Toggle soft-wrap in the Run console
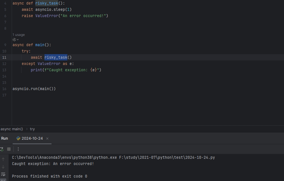The image size is (284, 181). coord(3,174)
